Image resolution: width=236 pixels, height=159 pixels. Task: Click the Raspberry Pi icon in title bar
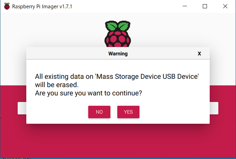point(7,6)
